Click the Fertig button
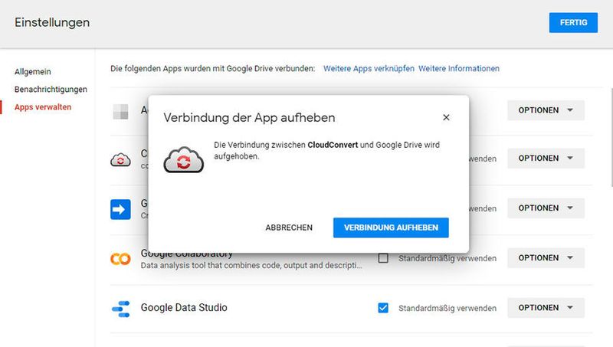This screenshot has height=347, width=613. coord(573,23)
